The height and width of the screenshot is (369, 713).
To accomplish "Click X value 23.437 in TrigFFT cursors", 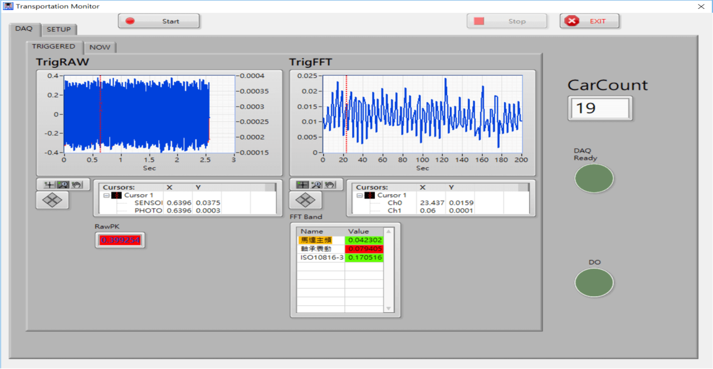I will coord(432,203).
